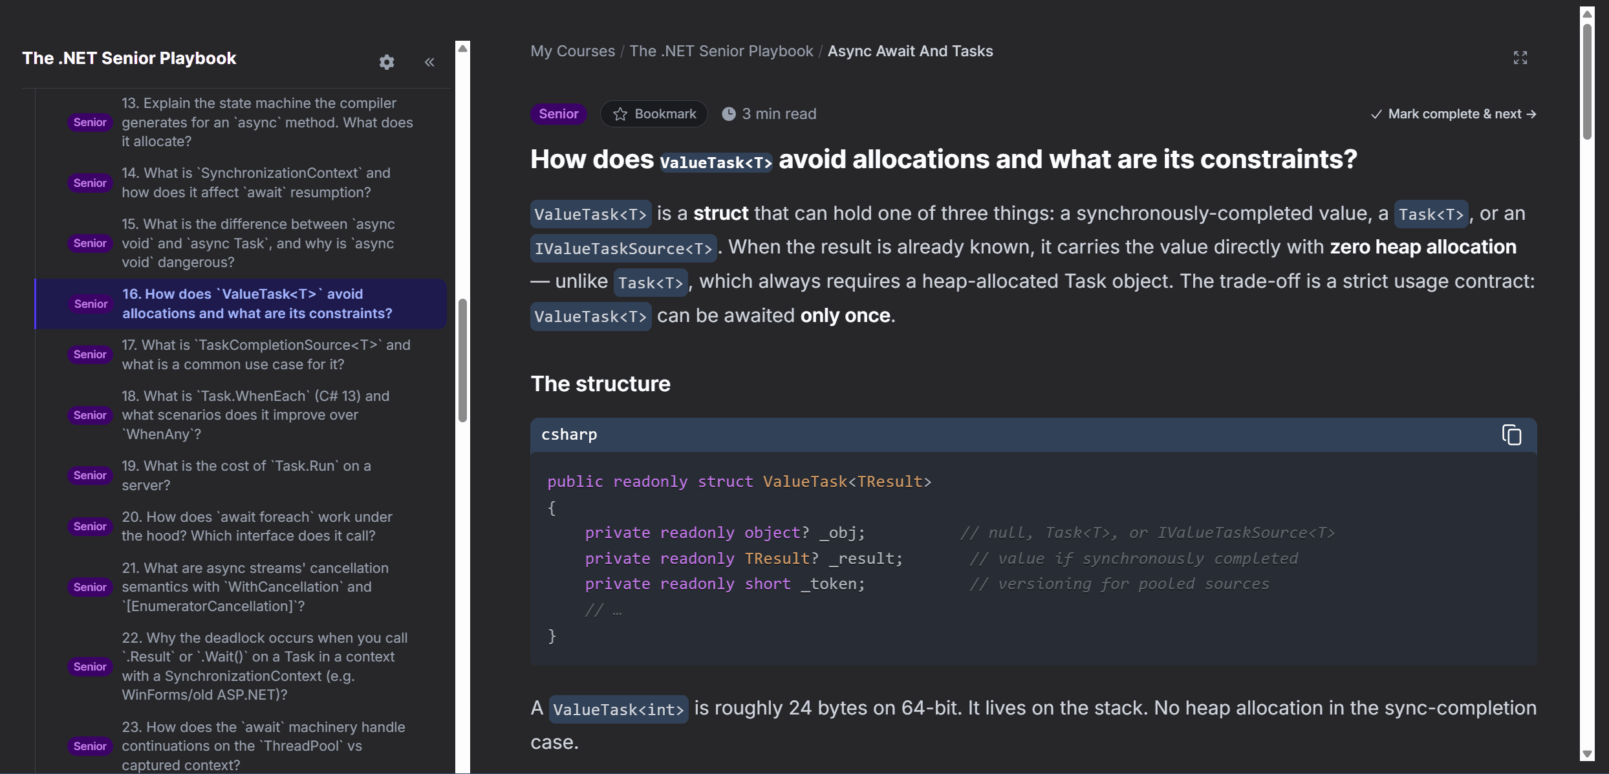Click The .NET Senior Playbook sidebar title
Image resolution: width=1609 pixels, height=774 pixels.
click(x=129, y=58)
